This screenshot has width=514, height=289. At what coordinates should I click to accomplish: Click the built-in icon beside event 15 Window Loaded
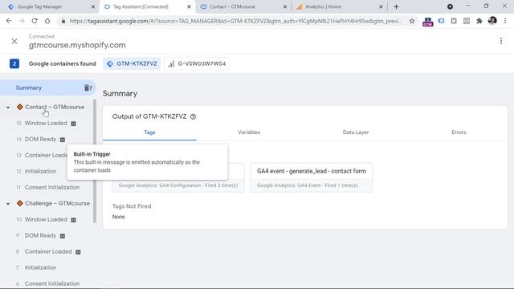click(x=73, y=124)
